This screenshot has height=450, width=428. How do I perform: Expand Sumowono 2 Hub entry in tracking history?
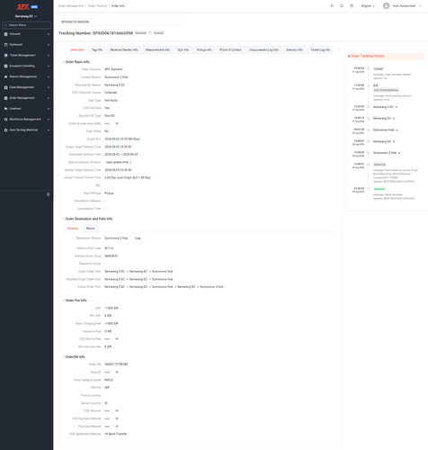tap(399, 153)
